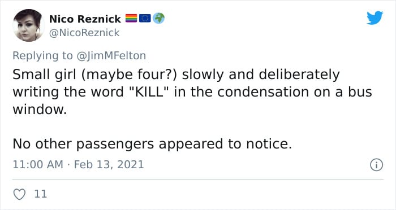Open the @JimMFelton mention link
Screen dimensions: 396x210
pos(111,56)
